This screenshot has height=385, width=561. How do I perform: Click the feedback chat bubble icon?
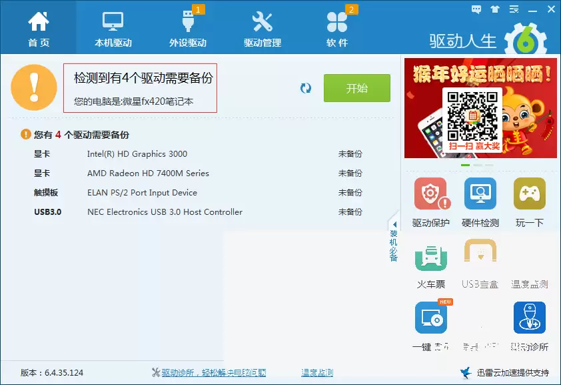coord(476,9)
